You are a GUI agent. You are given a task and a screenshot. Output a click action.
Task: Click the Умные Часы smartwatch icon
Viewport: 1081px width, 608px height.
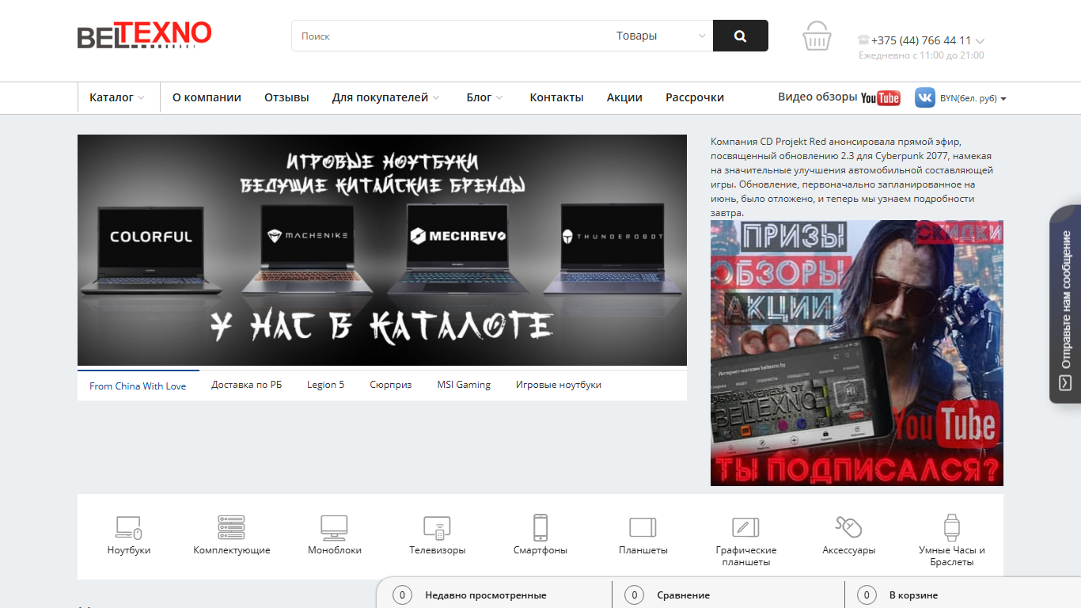(x=952, y=527)
